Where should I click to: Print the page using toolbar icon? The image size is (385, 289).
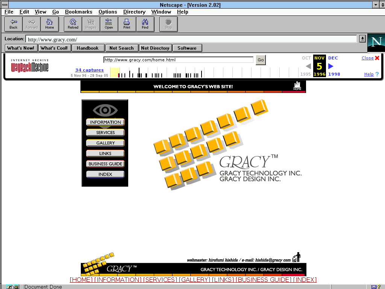[127, 24]
